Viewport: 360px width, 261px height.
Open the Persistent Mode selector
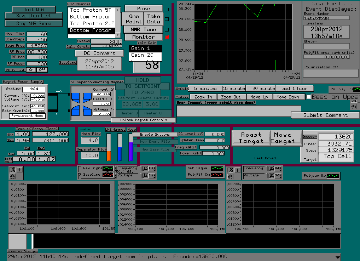[x=27, y=116]
